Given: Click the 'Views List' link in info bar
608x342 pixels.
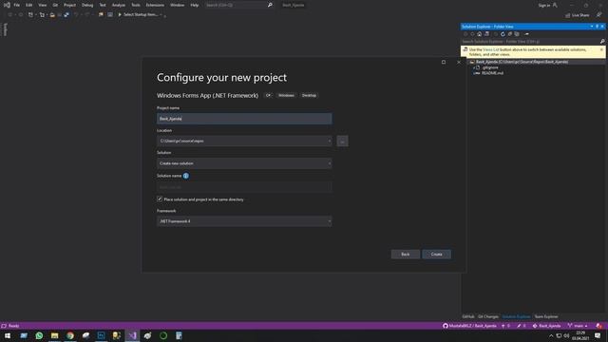Looking at the screenshot, I should (x=490, y=49).
